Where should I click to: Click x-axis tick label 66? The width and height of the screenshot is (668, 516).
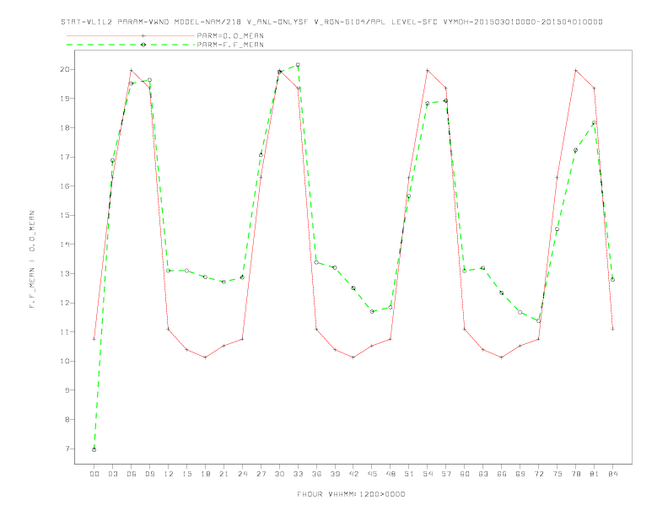[502, 474]
